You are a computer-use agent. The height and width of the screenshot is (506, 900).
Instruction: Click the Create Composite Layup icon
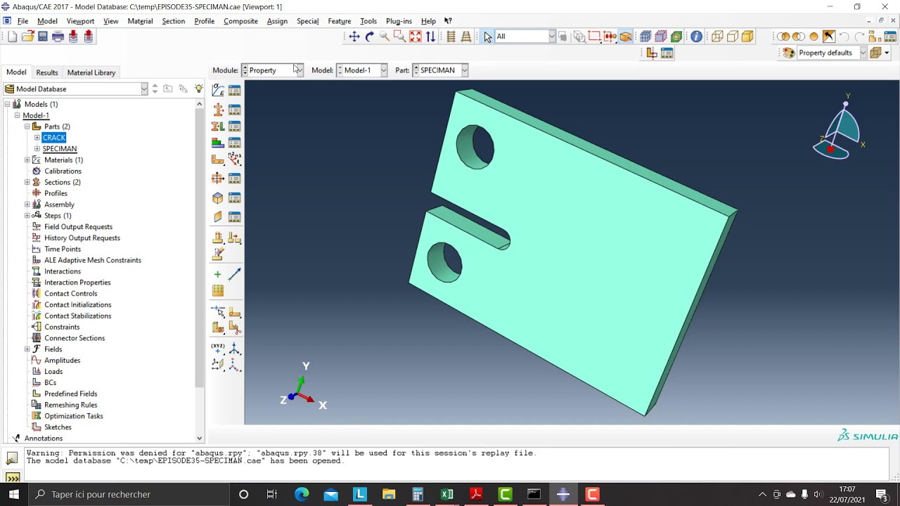tap(218, 143)
